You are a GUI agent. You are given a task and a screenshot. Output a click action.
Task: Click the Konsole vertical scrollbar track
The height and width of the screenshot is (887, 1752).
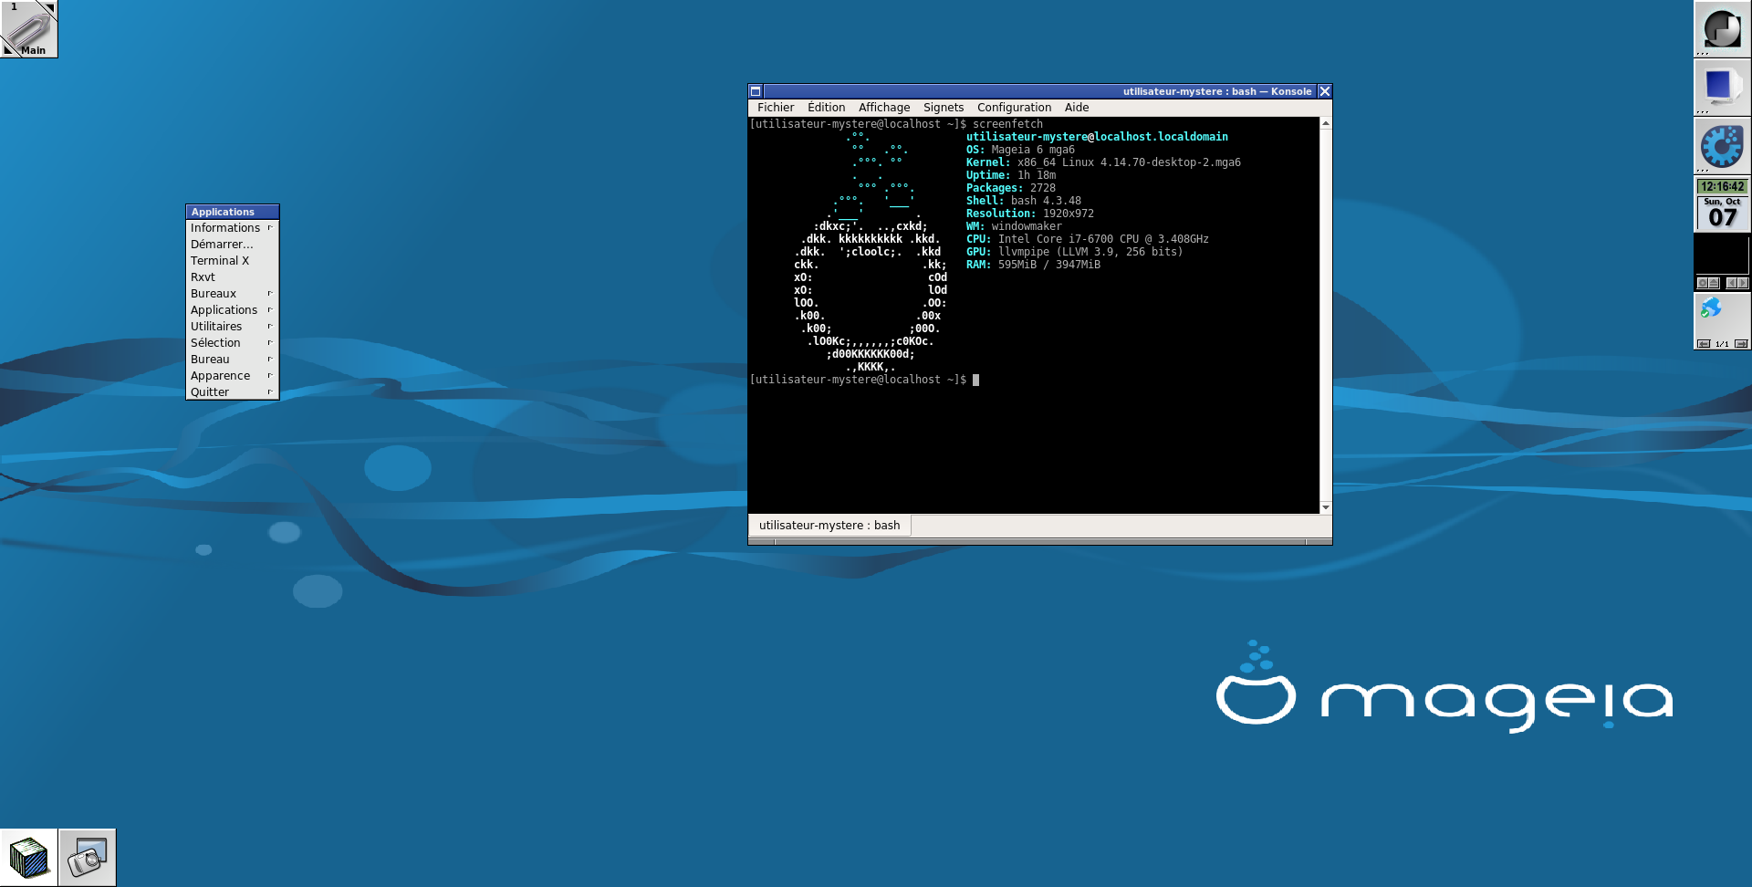point(1326,315)
